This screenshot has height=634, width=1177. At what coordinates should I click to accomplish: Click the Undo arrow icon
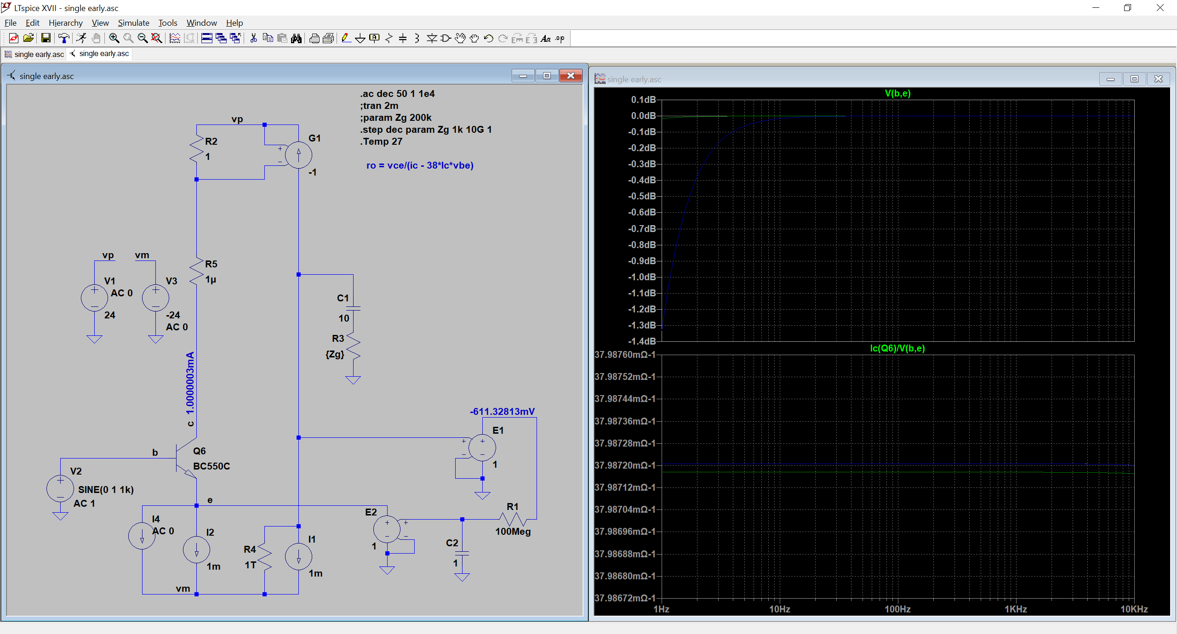click(x=489, y=39)
